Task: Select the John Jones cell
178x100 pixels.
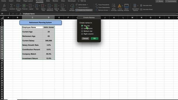Action: coord(49,27)
